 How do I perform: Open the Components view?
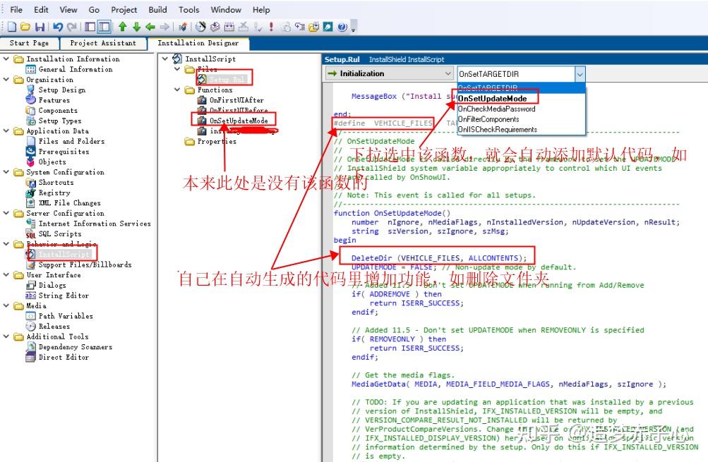coord(58,111)
